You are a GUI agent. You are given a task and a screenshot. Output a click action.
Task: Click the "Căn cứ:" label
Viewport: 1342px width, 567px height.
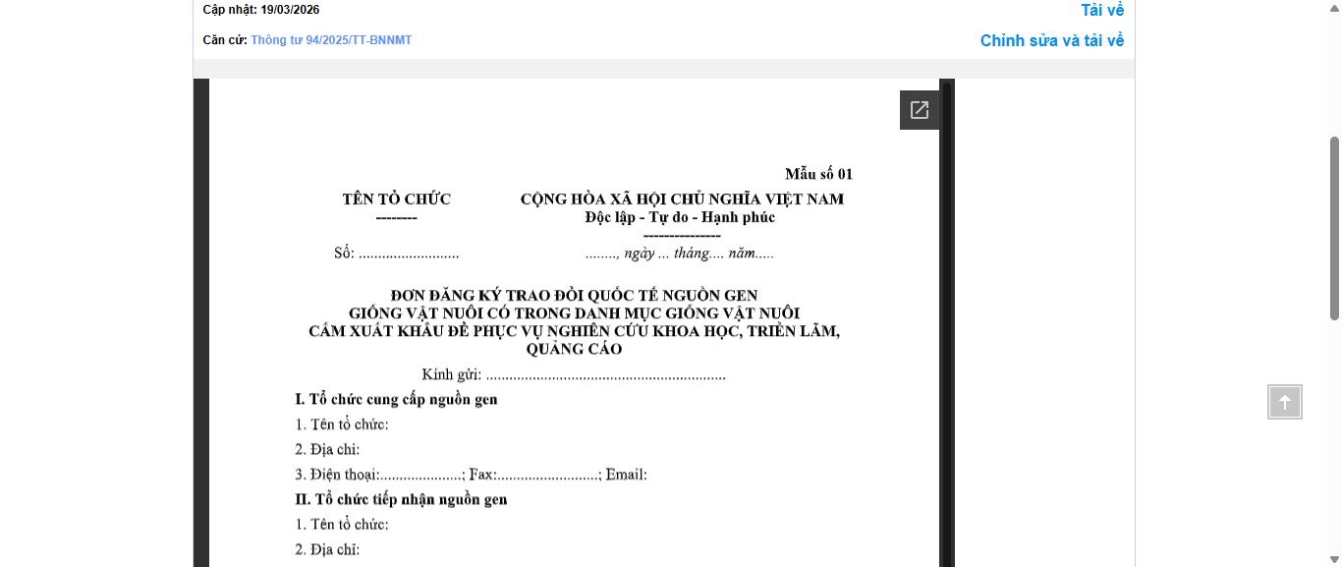click(225, 40)
